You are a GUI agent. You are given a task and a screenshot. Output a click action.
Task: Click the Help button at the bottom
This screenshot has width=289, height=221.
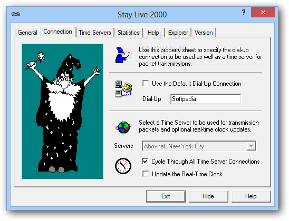pos(251,196)
